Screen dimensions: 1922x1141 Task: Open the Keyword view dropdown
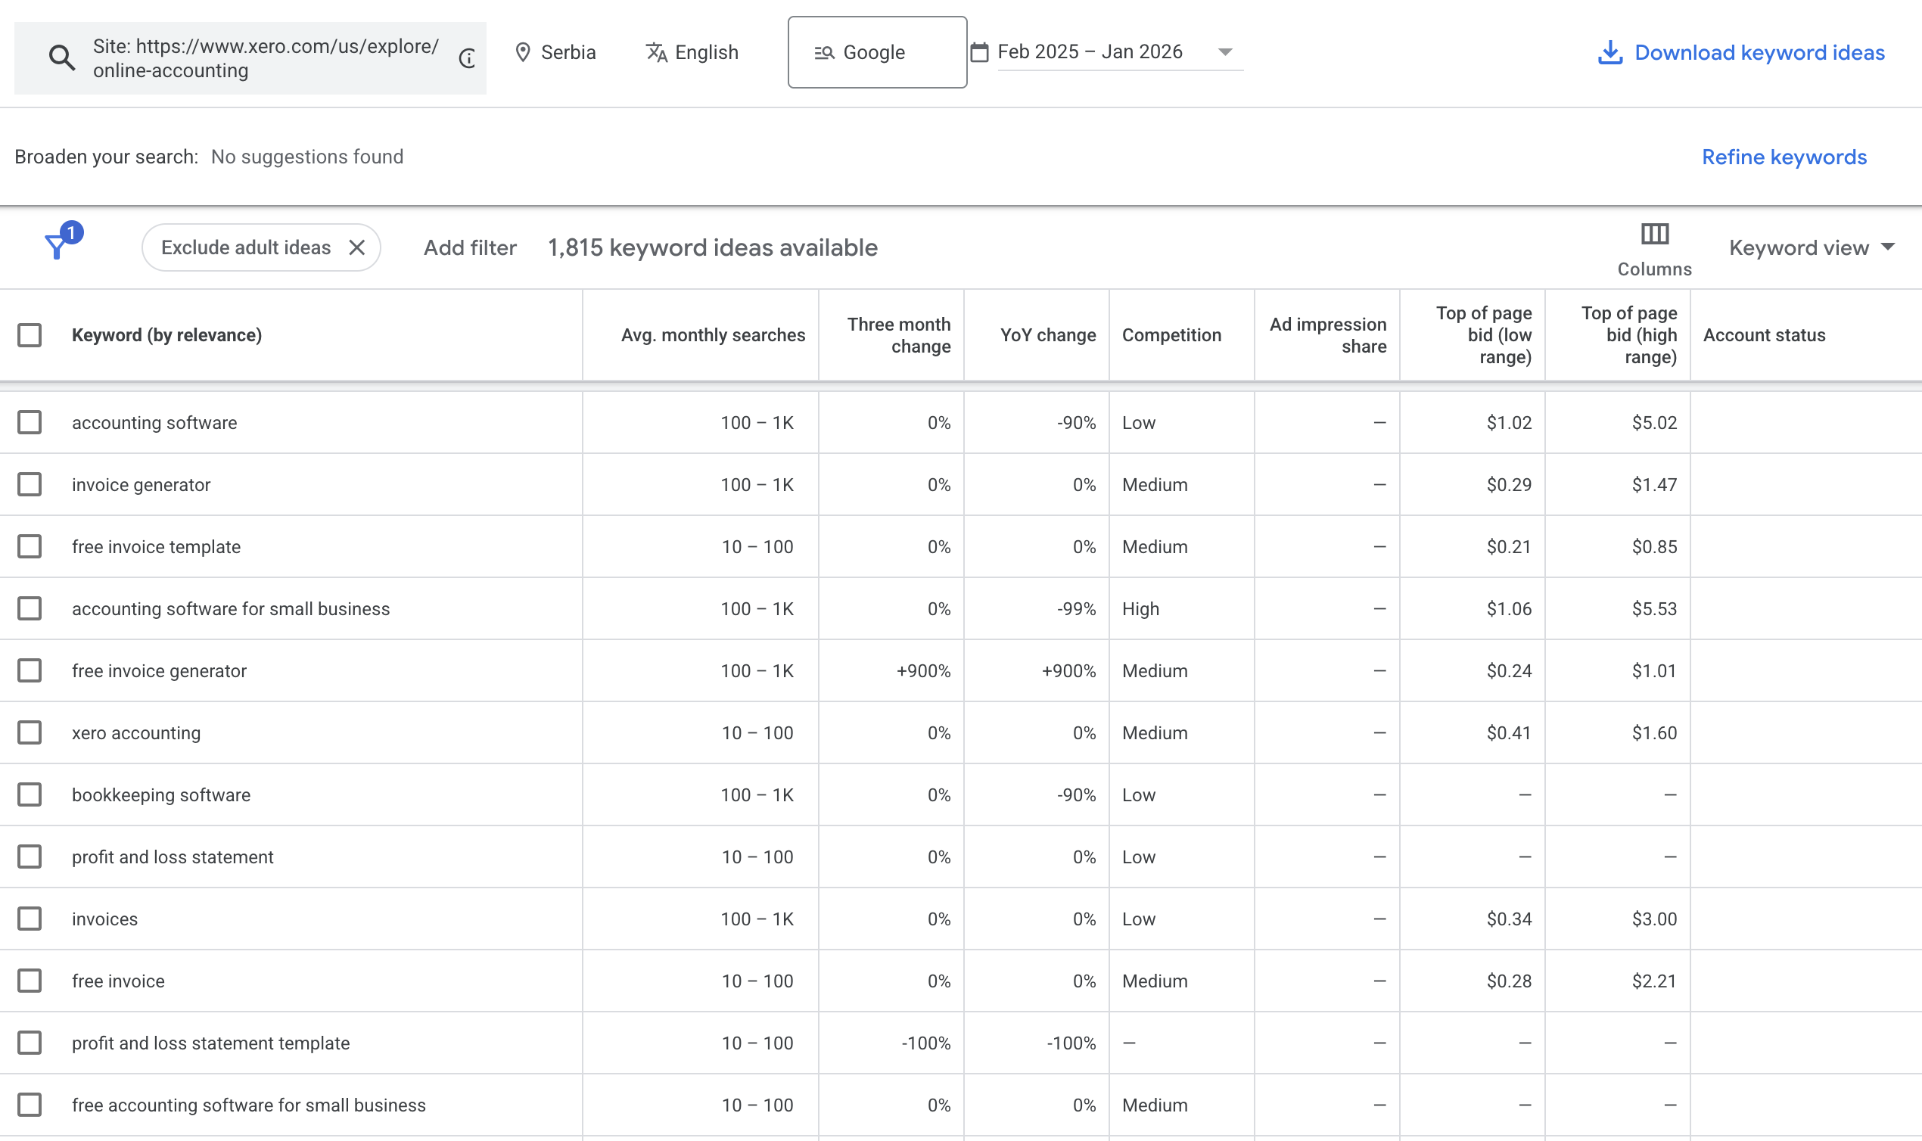pyautogui.click(x=1812, y=247)
